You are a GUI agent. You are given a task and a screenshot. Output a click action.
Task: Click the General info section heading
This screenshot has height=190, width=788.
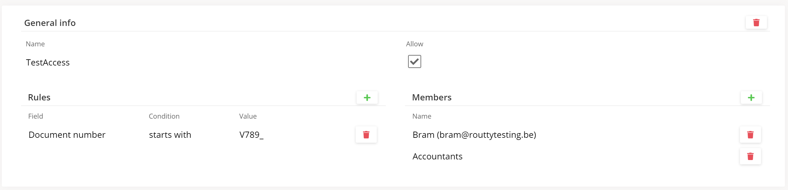[x=50, y=23]
